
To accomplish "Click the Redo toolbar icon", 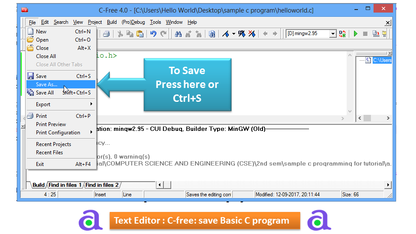I will tap(163, 34).
